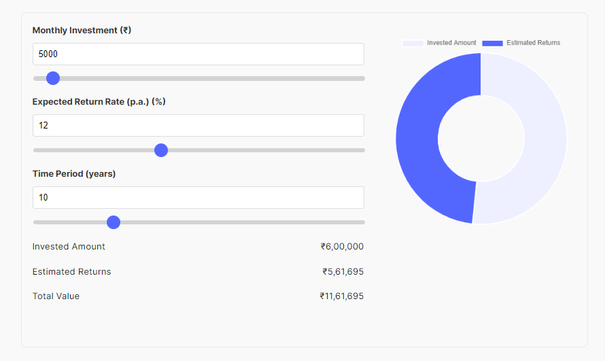The image size is (605, 361).
Task: Click the Estimated Returns blue swatch in legend
Action: coord(492,44)
